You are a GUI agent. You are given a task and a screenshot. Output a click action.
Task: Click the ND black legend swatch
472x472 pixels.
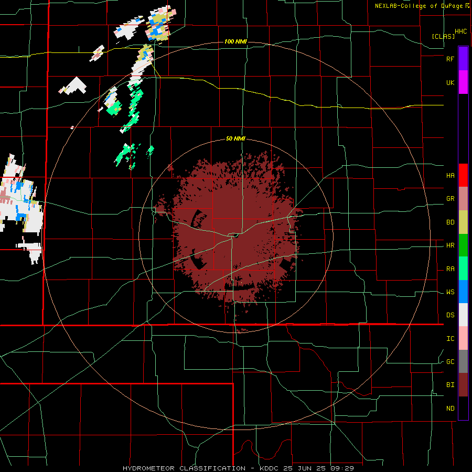[x=463, y=408]
